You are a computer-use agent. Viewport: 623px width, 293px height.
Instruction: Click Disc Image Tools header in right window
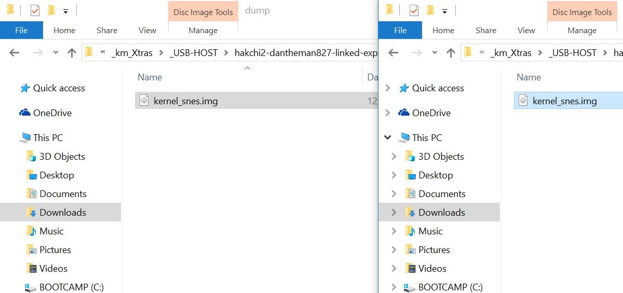click(582, 12)
